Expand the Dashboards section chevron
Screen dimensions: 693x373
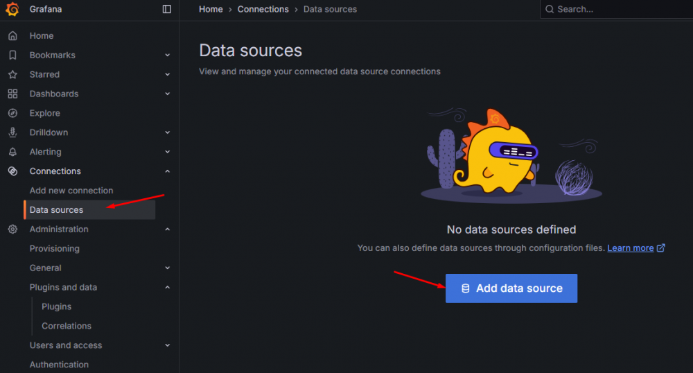pos(168,94)
